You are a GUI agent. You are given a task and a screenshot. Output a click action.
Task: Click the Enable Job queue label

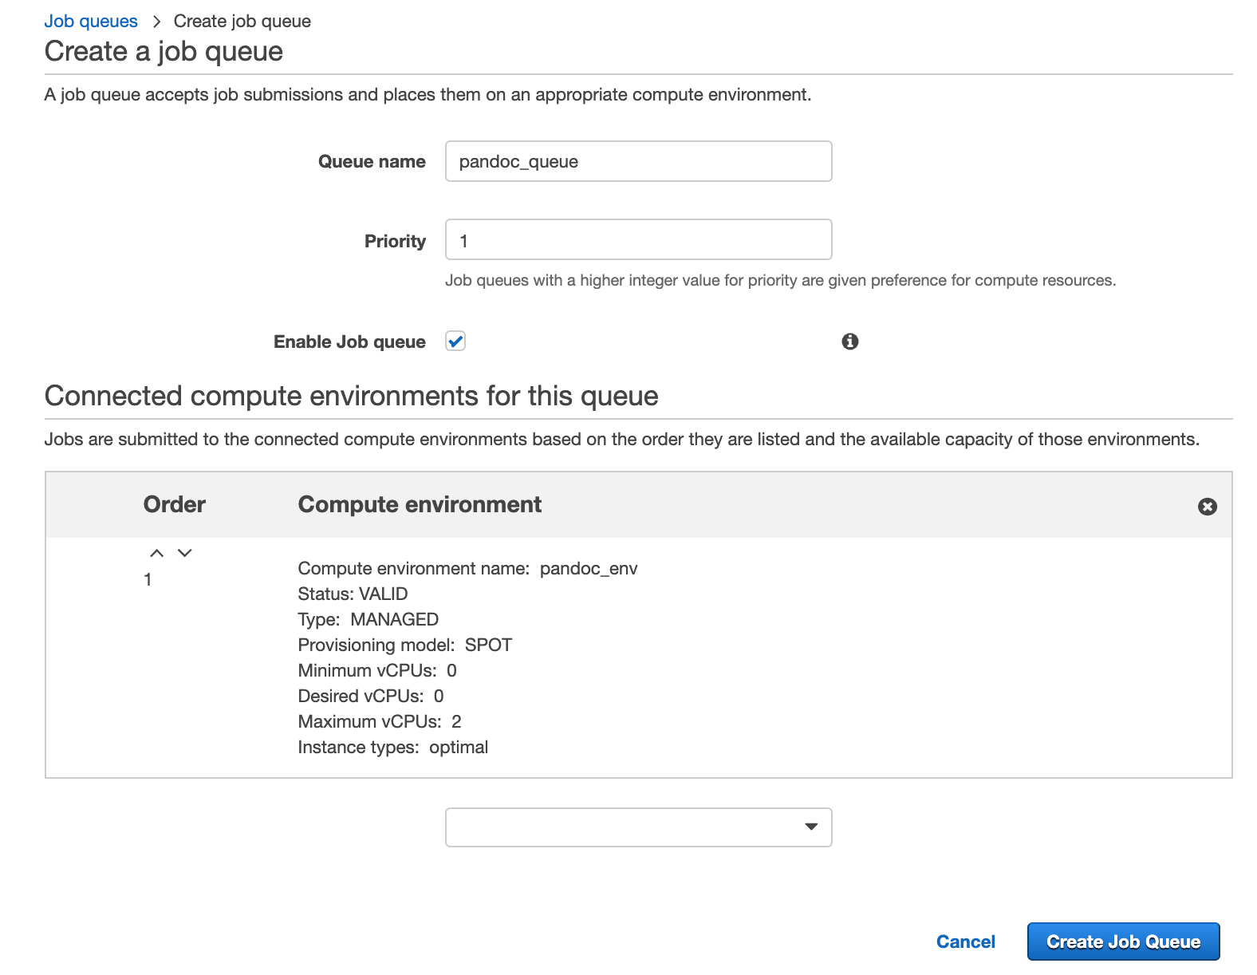[349, 341]
